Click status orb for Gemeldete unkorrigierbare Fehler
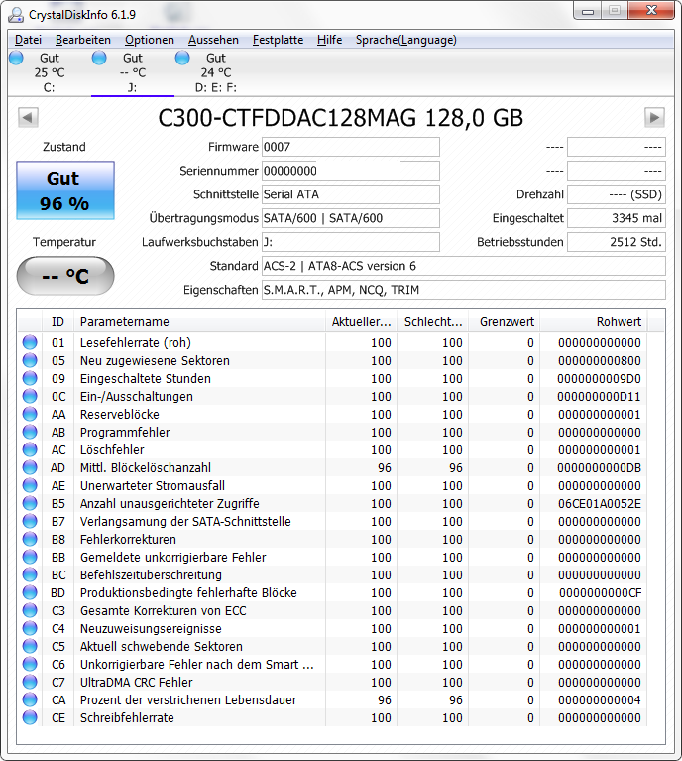Screen dimensions: 682x761 (30, 557)
